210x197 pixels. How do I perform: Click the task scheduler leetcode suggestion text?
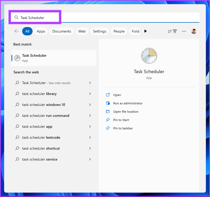41,137
